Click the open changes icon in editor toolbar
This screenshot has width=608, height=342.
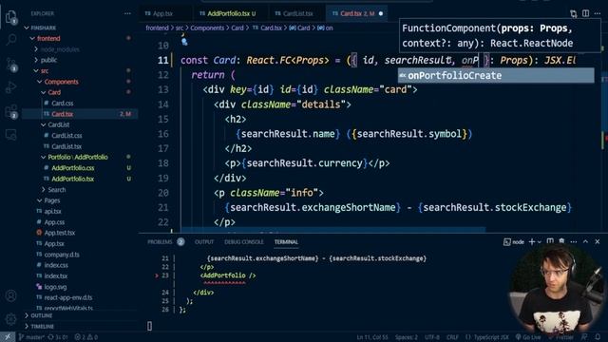pyautogui.click(x=574, y=13)
